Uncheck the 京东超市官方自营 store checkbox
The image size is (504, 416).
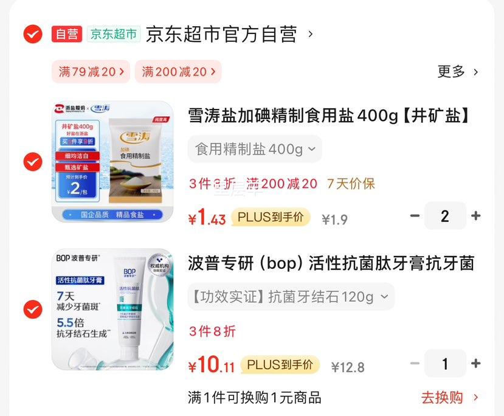[x=33, y=34]
